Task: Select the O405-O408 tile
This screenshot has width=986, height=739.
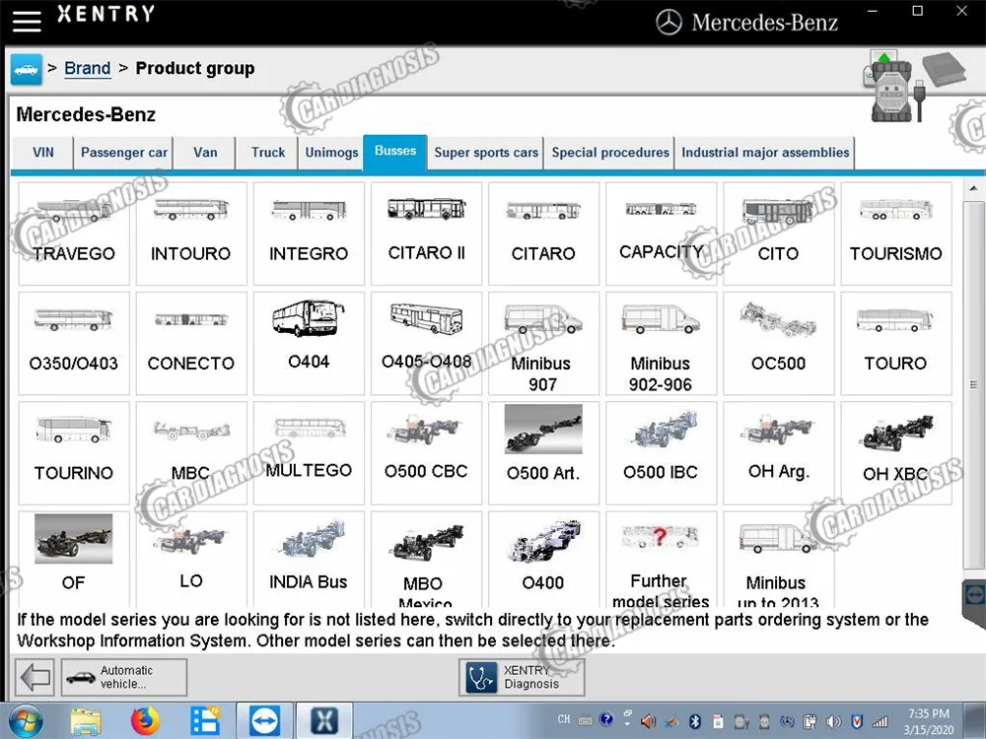Action: (x=426, y=343)
